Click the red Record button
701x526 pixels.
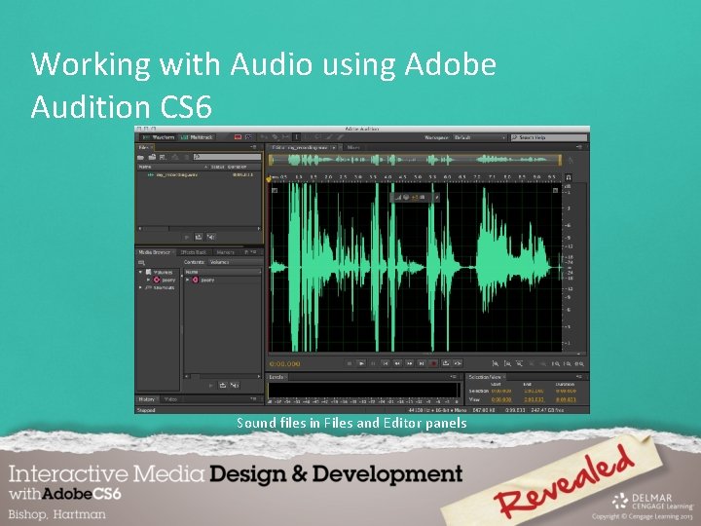click(x=433, y=363)
